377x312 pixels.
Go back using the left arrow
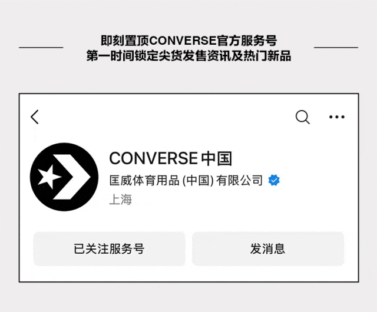(x=35, y=117)
